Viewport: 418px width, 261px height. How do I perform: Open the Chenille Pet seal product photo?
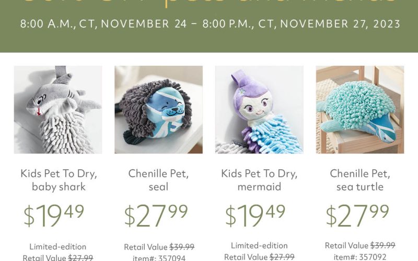(158, 110)
